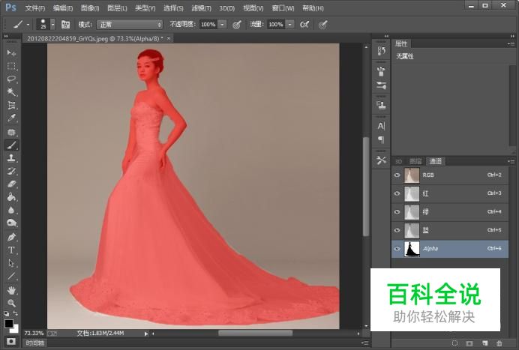Select the Brush tool in toolbox
519x350 pixels.
click(11, 145)
